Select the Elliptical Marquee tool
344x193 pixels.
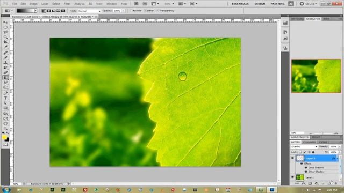[x=5, y=27]
